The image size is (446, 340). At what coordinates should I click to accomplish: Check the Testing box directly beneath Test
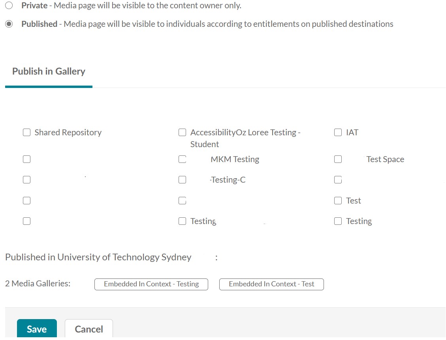(x=338, y=221)
